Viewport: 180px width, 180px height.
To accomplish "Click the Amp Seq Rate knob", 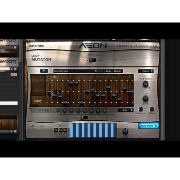I will tap(125, 131).
